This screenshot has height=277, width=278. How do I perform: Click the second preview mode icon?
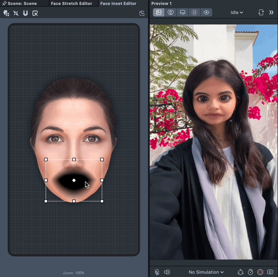170,12
